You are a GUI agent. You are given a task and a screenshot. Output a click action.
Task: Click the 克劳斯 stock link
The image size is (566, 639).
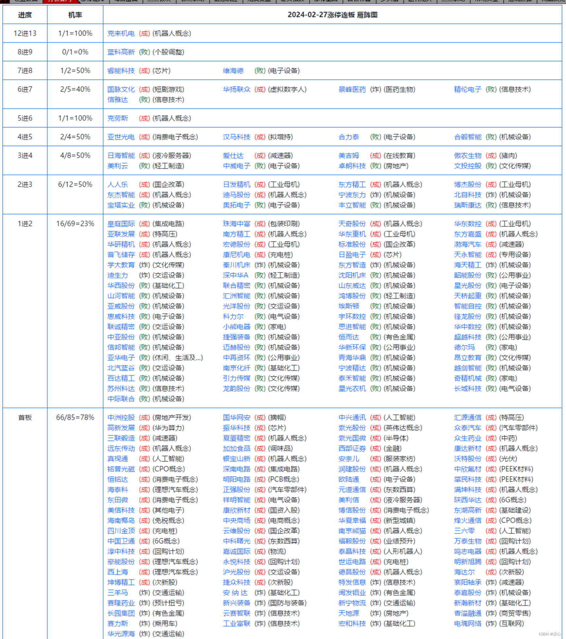(118, 118)
